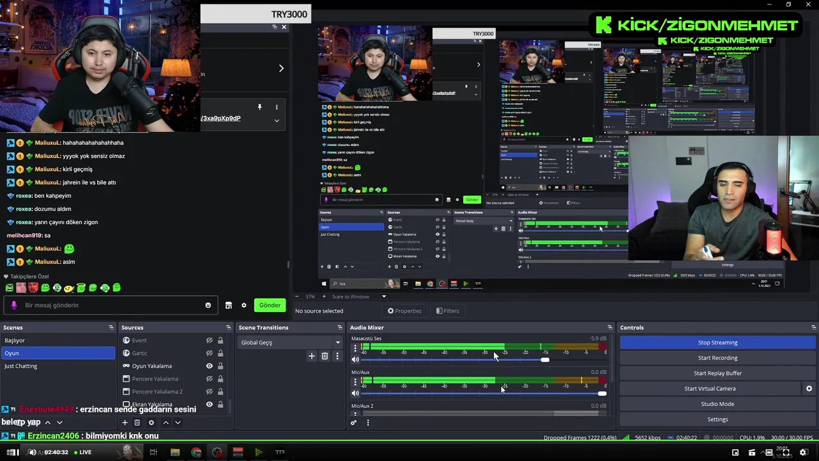Screen dimensions: 819x461
Task: Open chat settings gear icon
Action: coord(244,305)
